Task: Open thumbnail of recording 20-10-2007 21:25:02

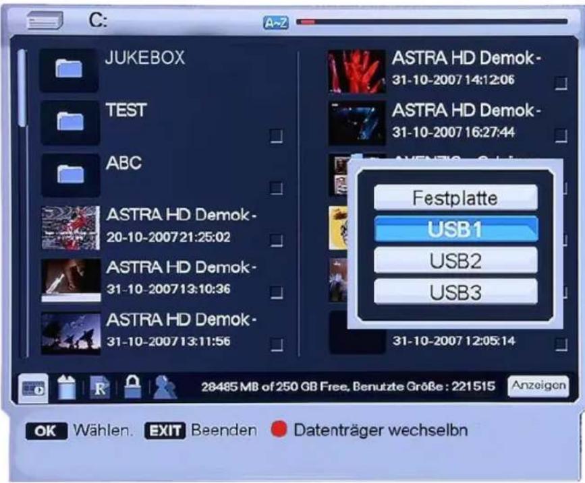Action: (x=71, y=228)
